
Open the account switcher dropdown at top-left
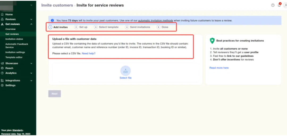[x=31, y=5]
